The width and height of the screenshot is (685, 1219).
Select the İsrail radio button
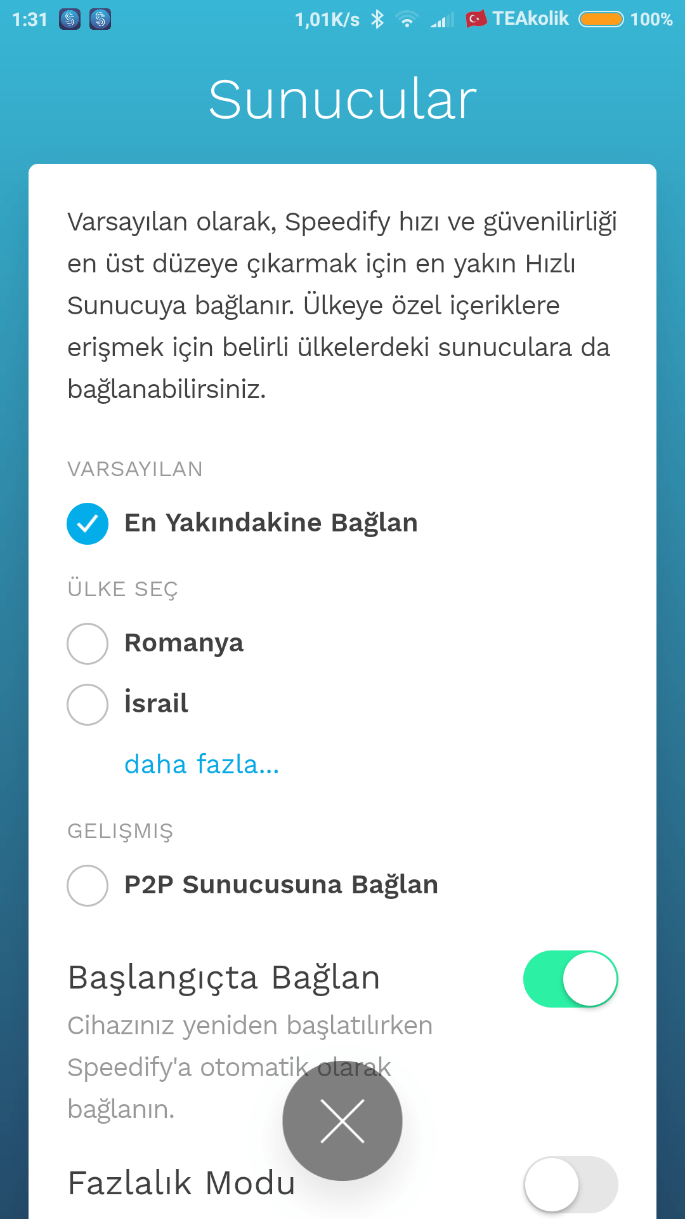click(88, 704)
